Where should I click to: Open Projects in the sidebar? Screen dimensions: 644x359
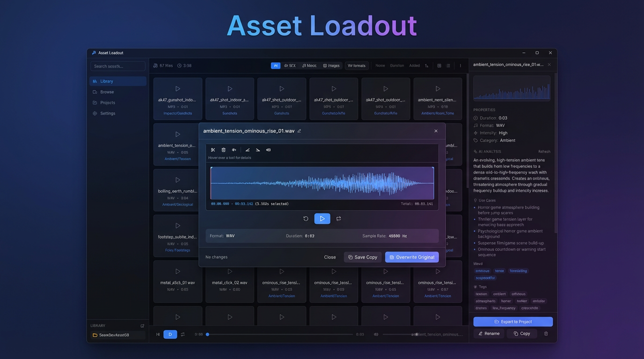pyautogui.click(x=118, y=103)
